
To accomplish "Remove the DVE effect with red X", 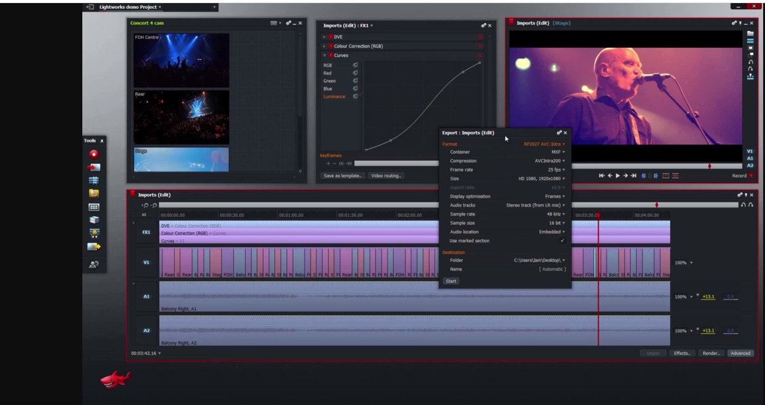I will (480, 37).
